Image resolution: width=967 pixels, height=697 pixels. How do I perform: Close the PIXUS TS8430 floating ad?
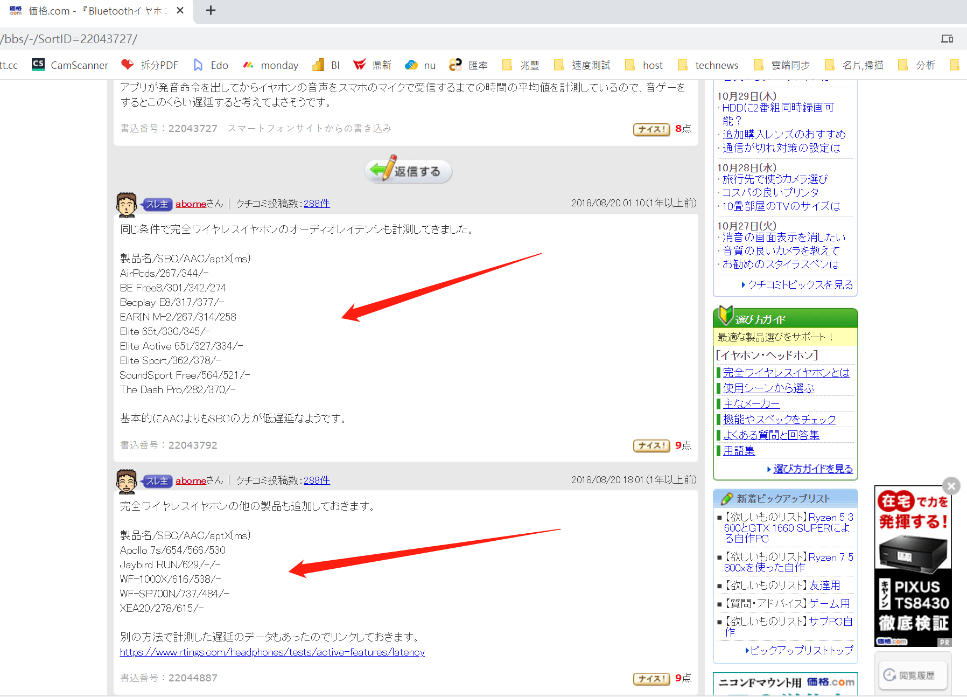(951, 486)
